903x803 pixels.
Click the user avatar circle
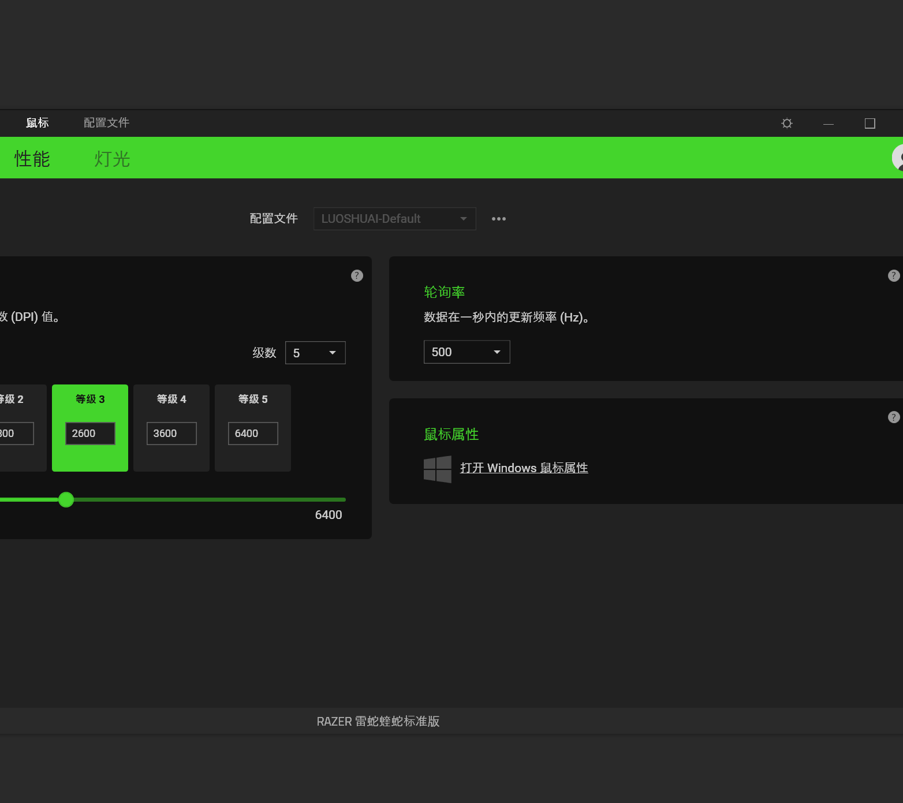click(x=898, y=158)
